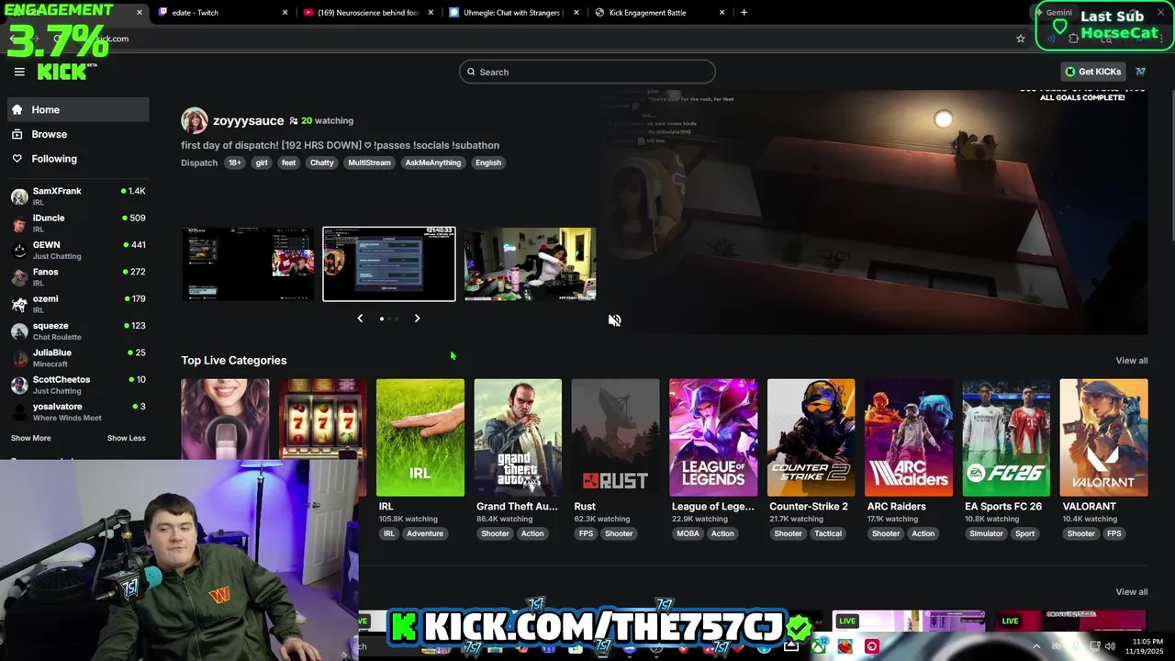Expand sidebar list with Show More

[x=30, y=438]
